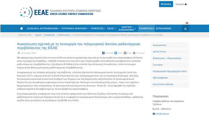This screenshot has width=209, height=118.
Task: Expand ΑΣΦΑΛΕΙΑ ΑΚΤΙΝΟΒΟΛΙΩΝ dropdown menu
Action: coord(43,28)
